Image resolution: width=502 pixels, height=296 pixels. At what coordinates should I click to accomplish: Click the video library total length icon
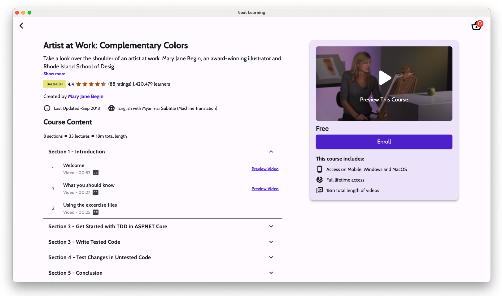(x=319, y=190)
